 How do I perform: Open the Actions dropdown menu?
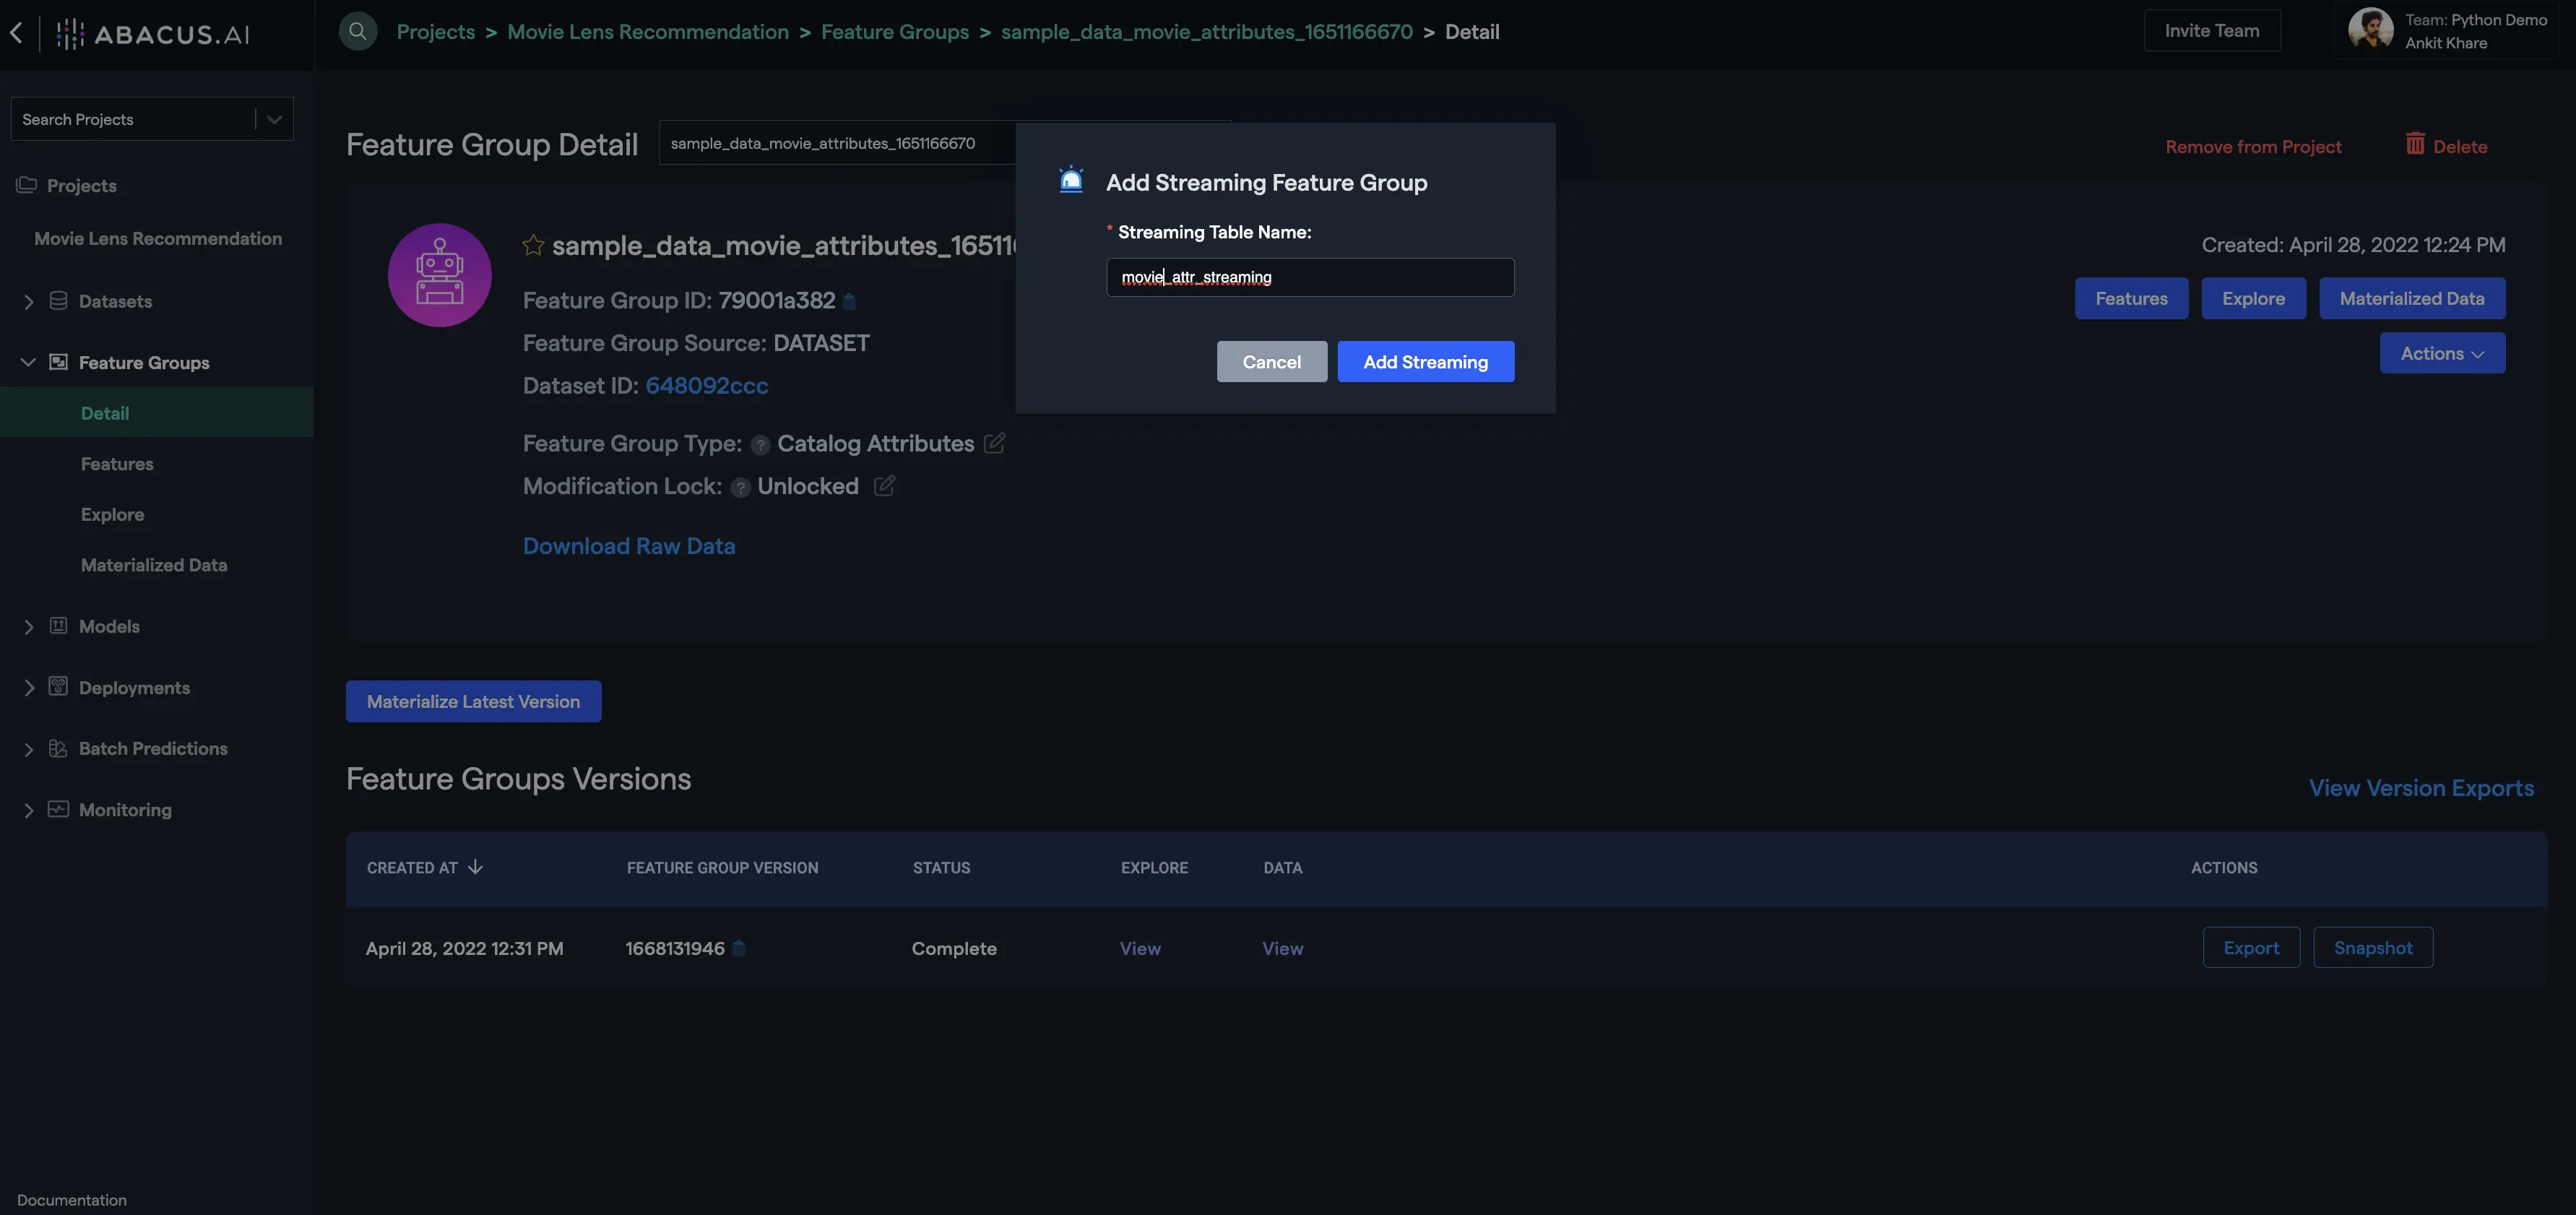point(2441,353)
